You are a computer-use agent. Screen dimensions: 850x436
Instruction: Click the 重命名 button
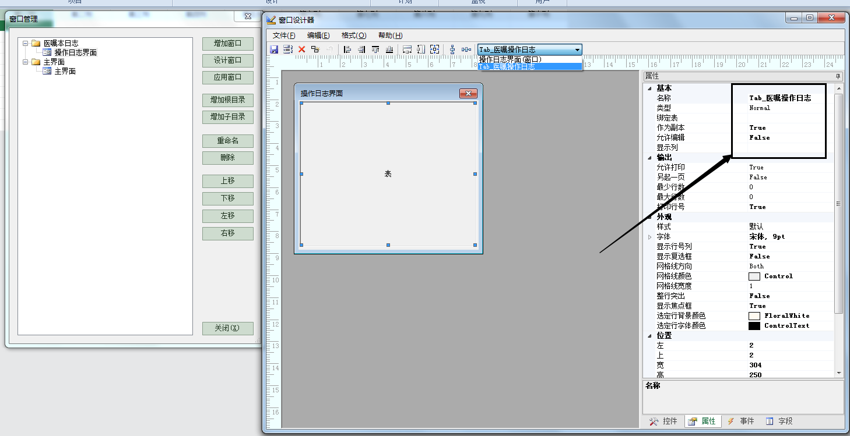click(x=227, y=141)
